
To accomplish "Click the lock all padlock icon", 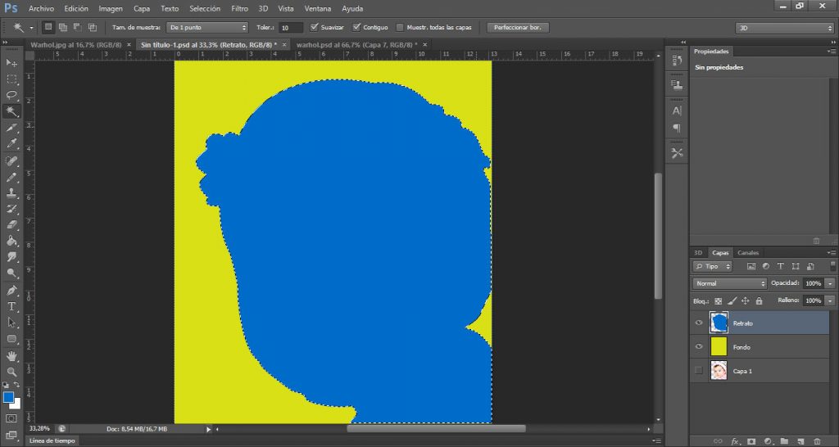I will tap(759, 301).
